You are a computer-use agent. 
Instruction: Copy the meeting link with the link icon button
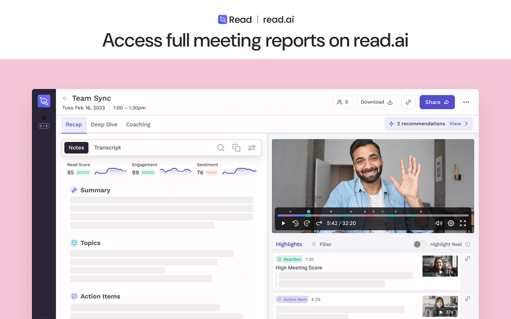(408, 102)
